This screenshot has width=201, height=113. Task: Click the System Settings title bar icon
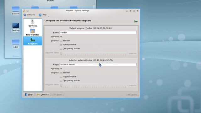tap(24, 11)
